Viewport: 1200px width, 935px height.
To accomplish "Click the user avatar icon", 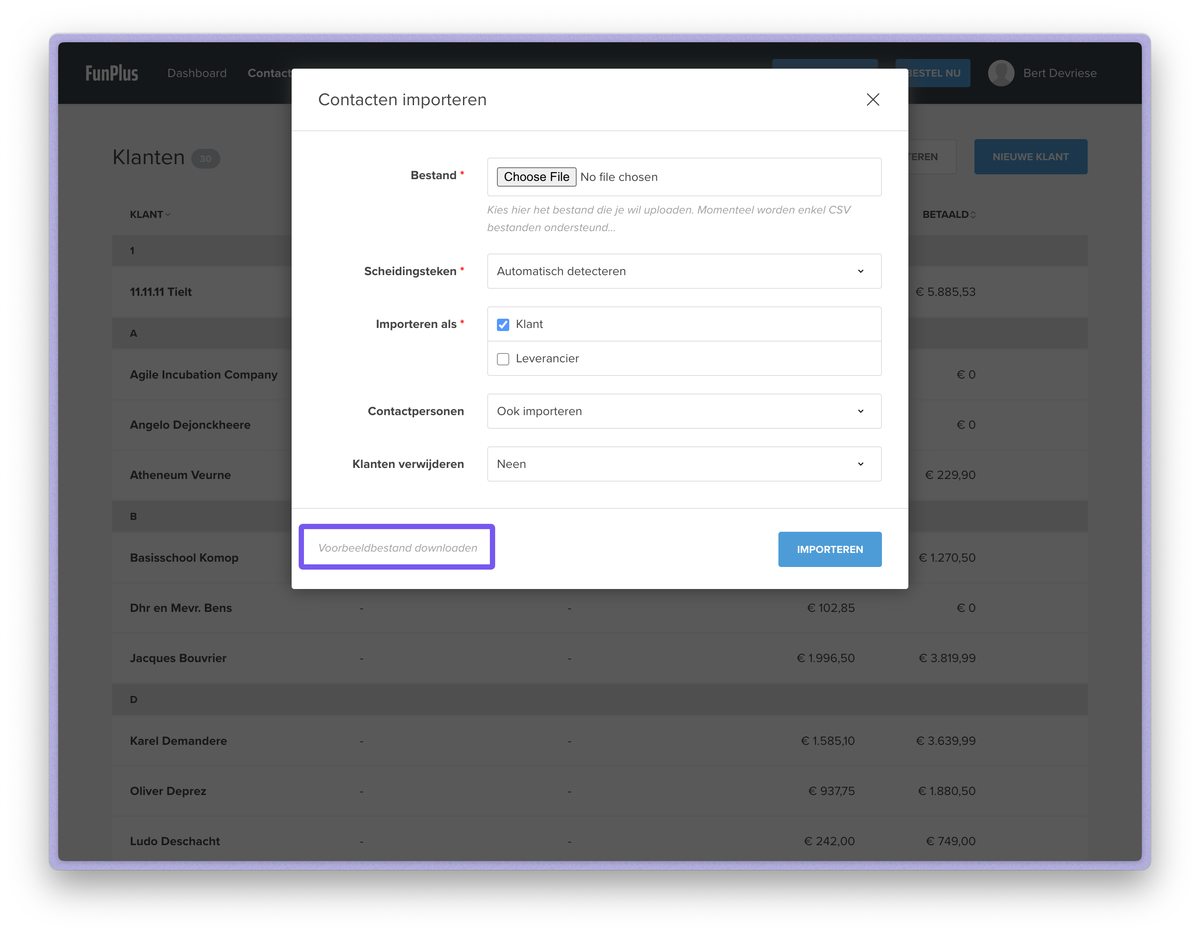I will click(1000, 73).
